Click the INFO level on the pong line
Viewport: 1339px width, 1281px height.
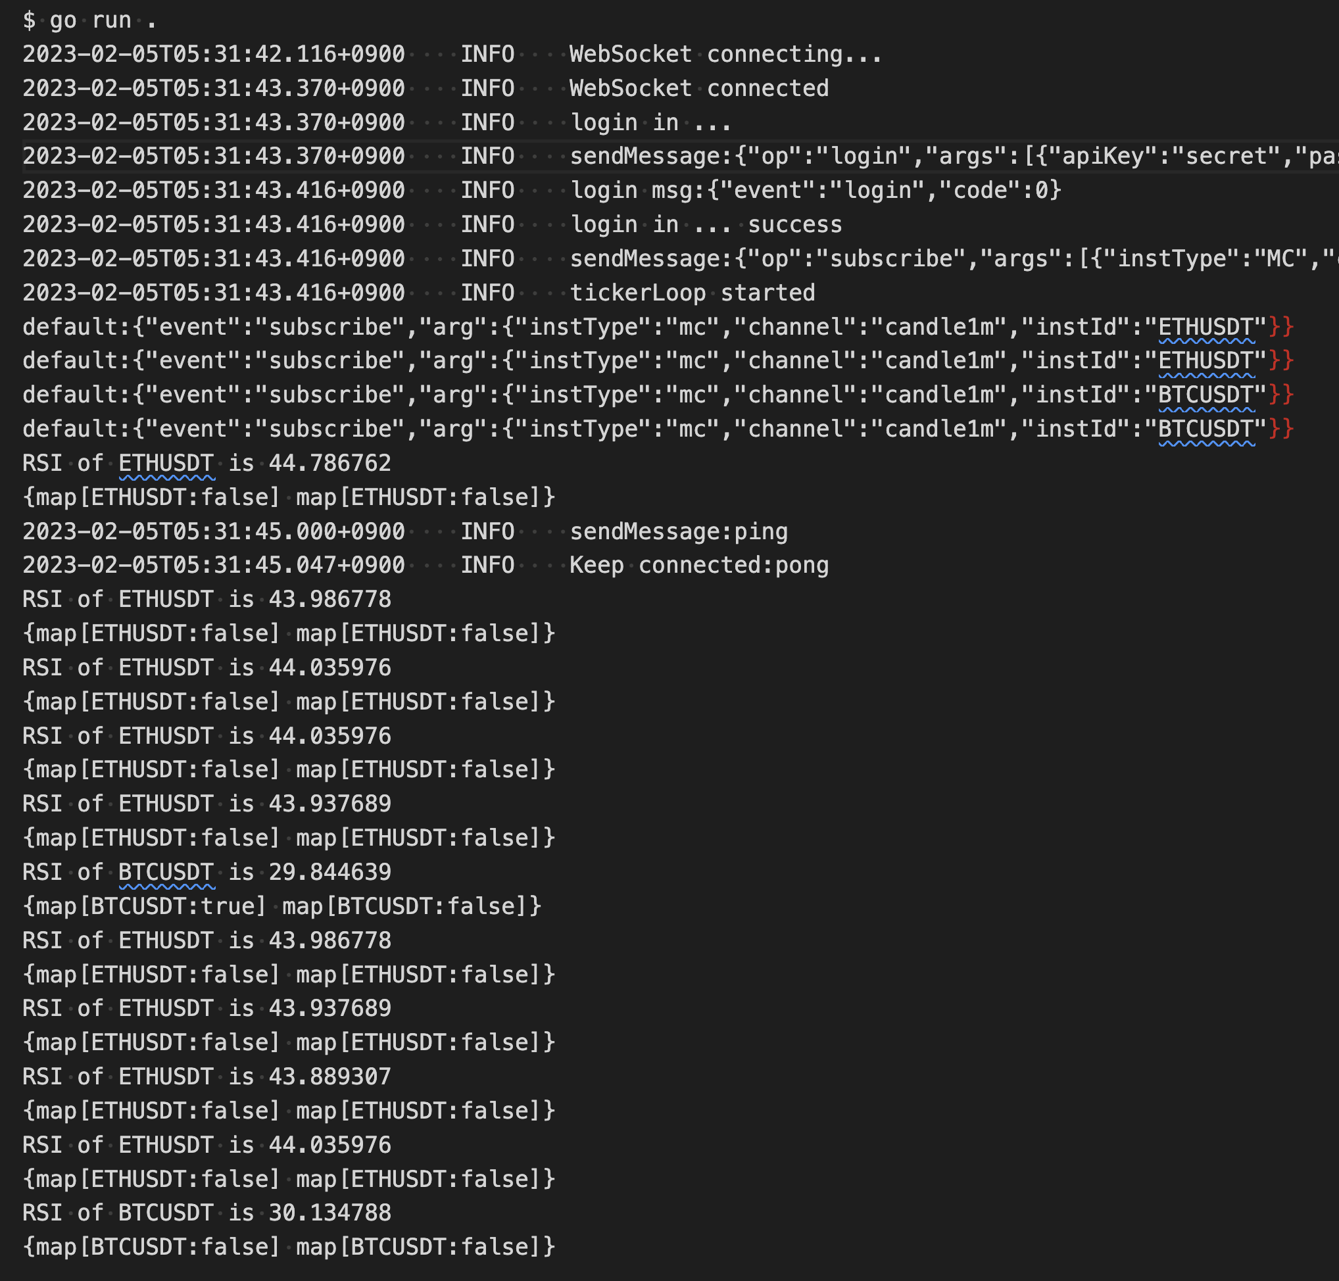pyautogui.click(x=487, y=566)
